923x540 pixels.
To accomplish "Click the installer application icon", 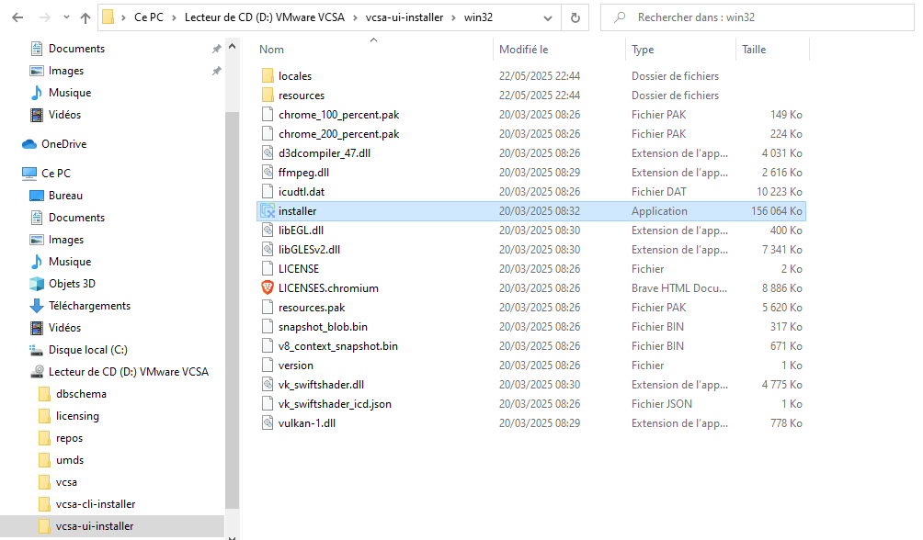I will click(268, 211).
